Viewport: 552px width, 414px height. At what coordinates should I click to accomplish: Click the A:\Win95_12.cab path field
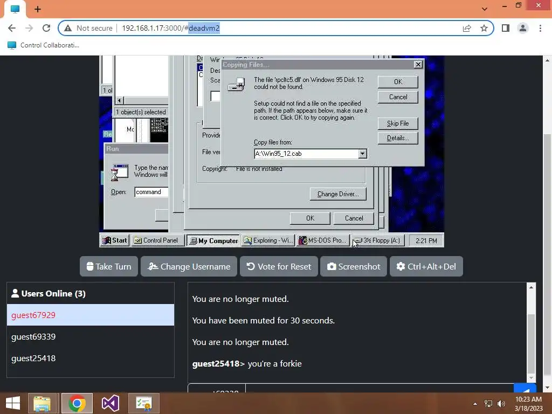click(x=306, y=154)
